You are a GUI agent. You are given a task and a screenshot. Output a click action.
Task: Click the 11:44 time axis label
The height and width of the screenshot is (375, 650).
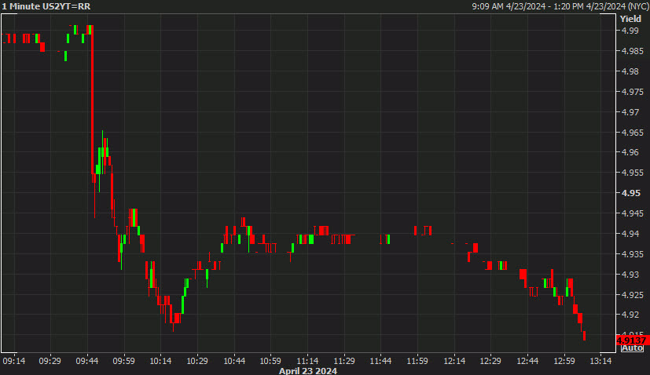[x=380, y=361]
